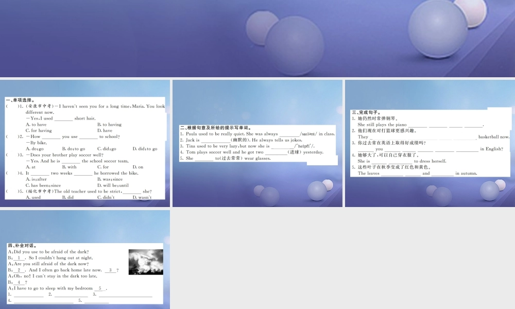This screenshot has height=309, width=515.
Task: Click the cloudy moon photo in dialogue slide
Action: click(146, 262)
